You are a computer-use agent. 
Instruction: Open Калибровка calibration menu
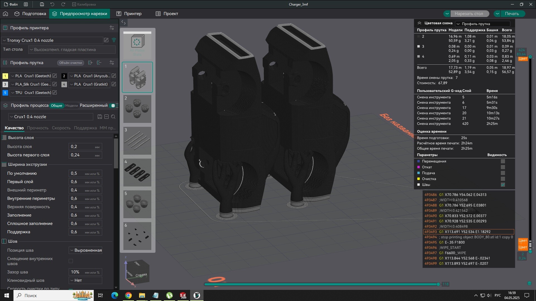84,4
